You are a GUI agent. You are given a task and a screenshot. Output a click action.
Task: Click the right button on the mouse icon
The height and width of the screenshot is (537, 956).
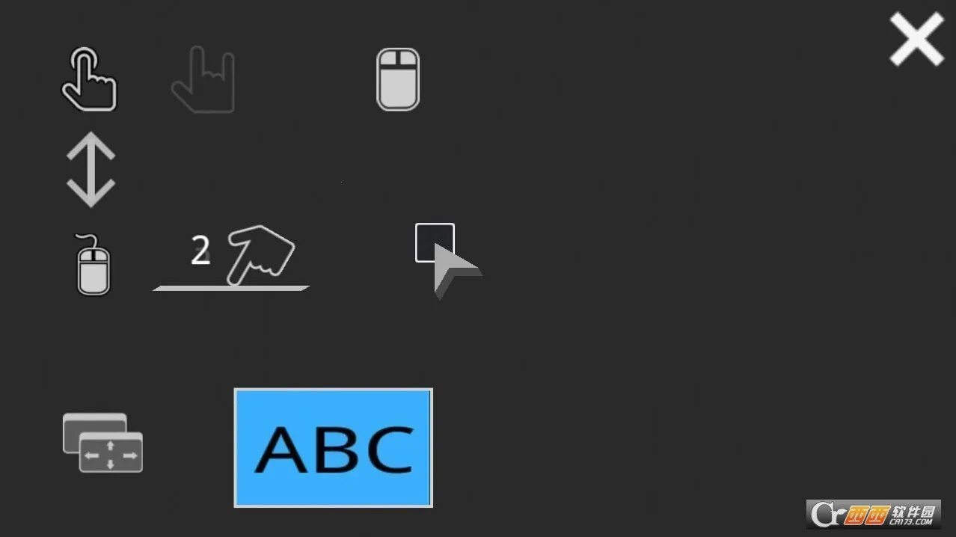click(x=408, y=59)
